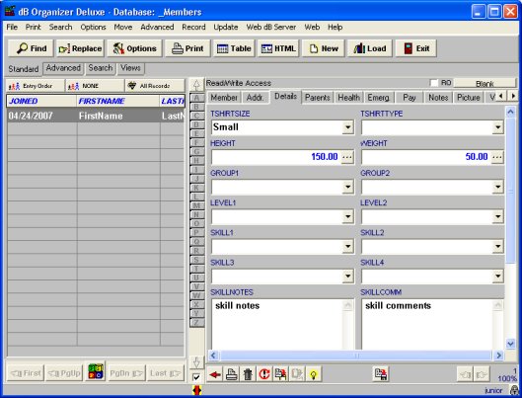Switch to the Health tab
522x398 pixels.
pos(348,98)
